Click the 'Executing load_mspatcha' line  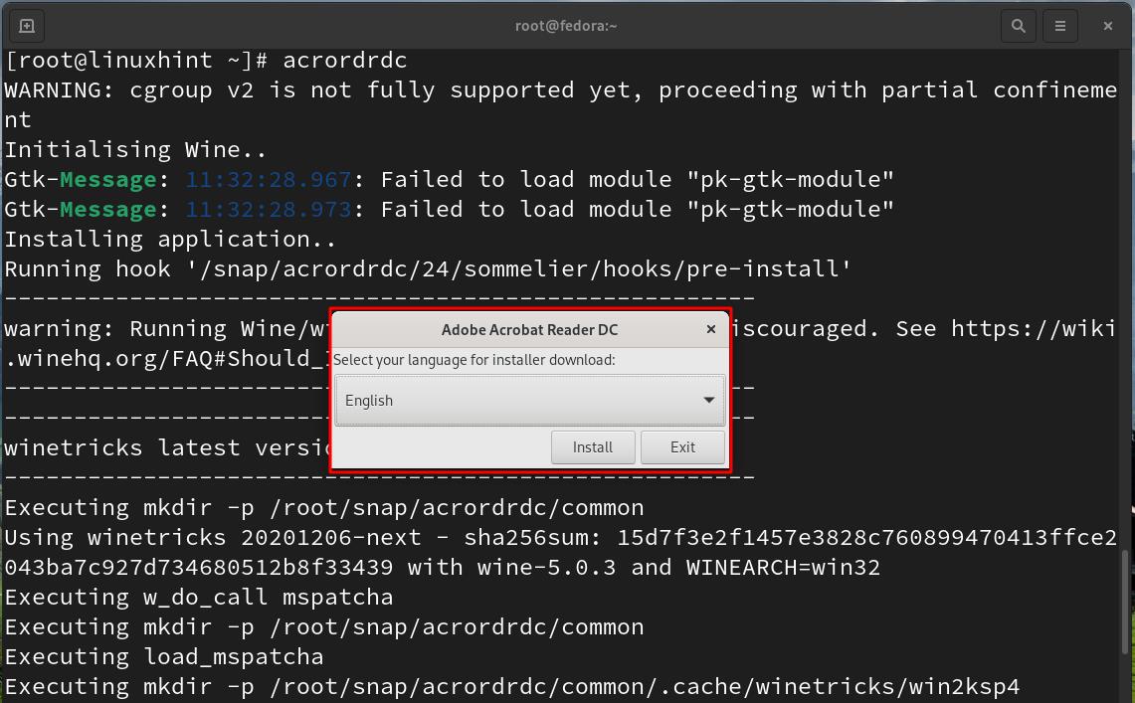coord(164,656)
